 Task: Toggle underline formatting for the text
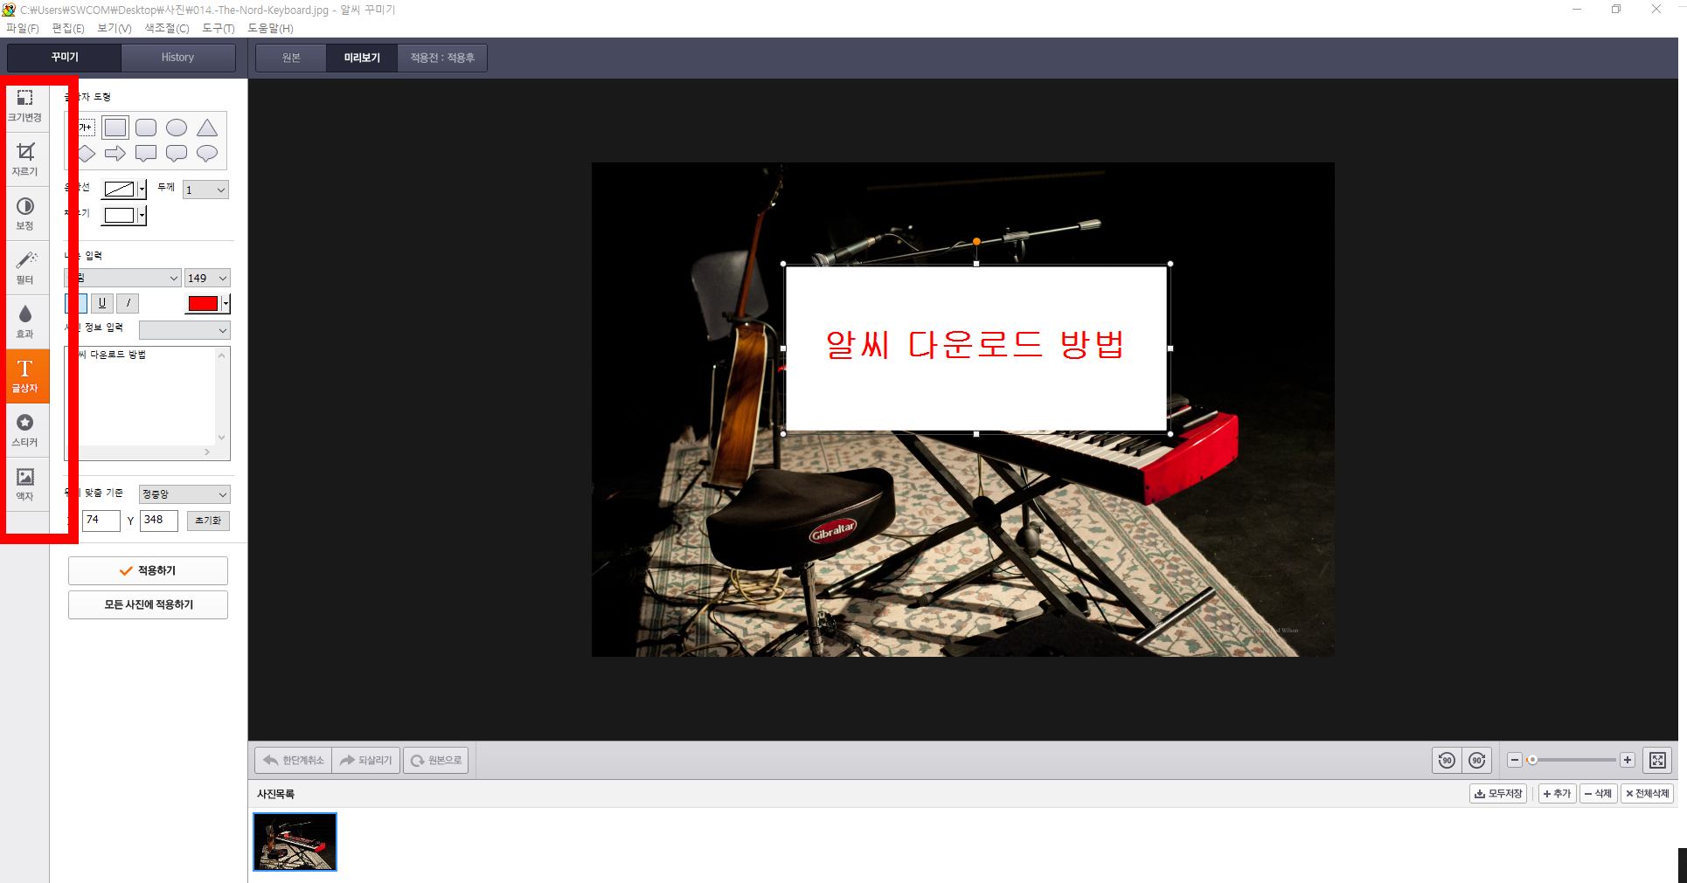click(x=102, y=303)
